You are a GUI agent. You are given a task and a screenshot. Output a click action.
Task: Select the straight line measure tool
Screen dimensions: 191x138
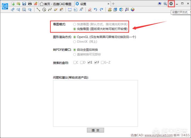tap(38, 10)
